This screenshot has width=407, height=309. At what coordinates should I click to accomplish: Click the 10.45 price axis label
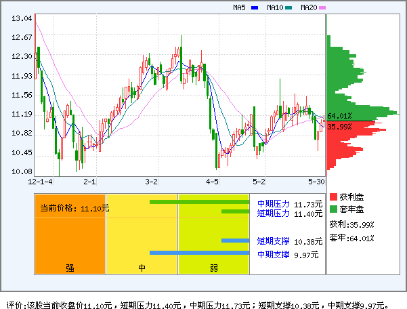click(22, 152)
